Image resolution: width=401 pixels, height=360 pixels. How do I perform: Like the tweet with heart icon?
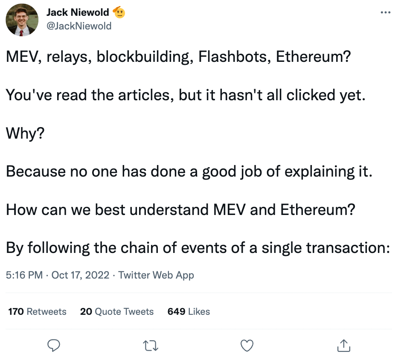247,345
